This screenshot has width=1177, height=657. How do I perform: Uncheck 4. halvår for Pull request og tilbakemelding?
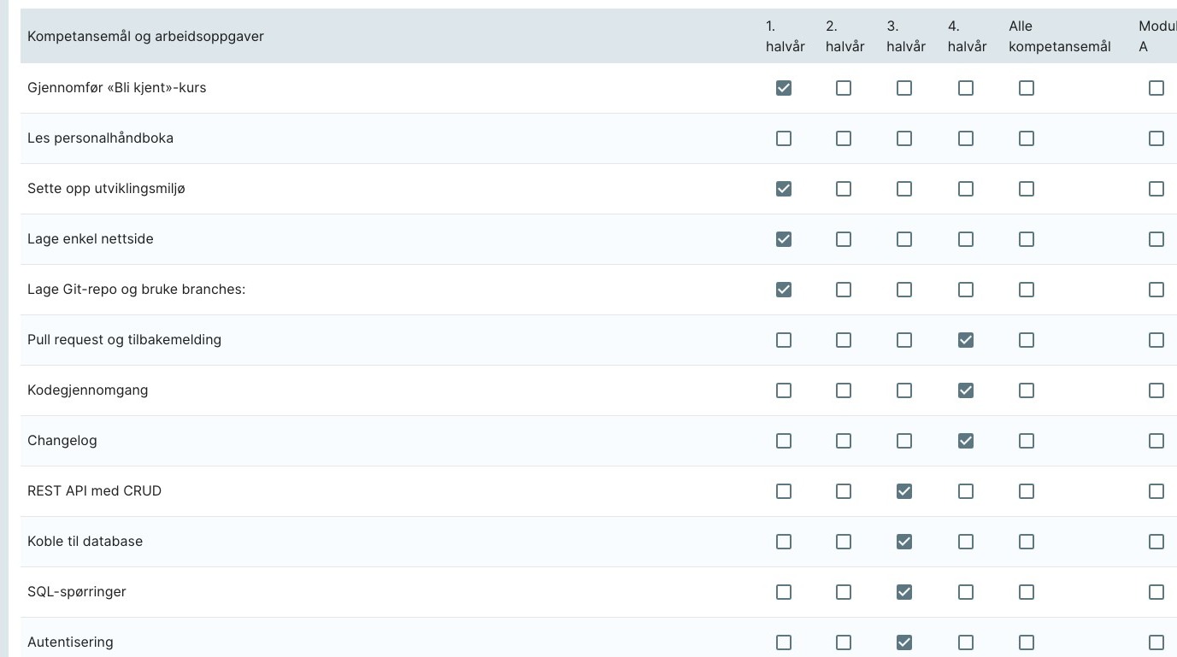tap(966, 340)
